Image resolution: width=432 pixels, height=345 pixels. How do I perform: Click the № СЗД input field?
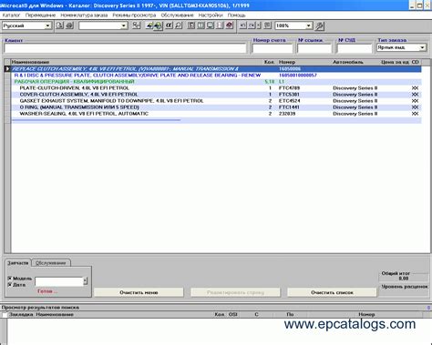click(x=355, y=48)
